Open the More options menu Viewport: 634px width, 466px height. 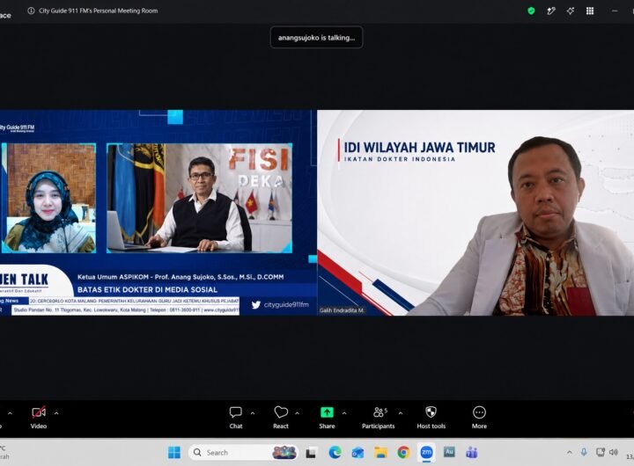click(x=479, y=418)
